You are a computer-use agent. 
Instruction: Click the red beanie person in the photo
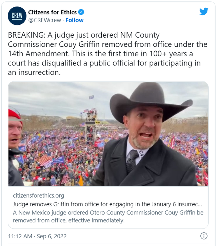click(15, 136)
